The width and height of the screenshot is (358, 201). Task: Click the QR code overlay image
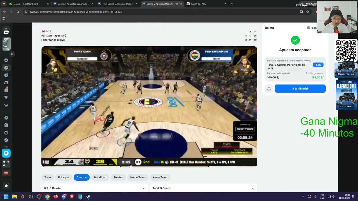[x=346, y=51]
